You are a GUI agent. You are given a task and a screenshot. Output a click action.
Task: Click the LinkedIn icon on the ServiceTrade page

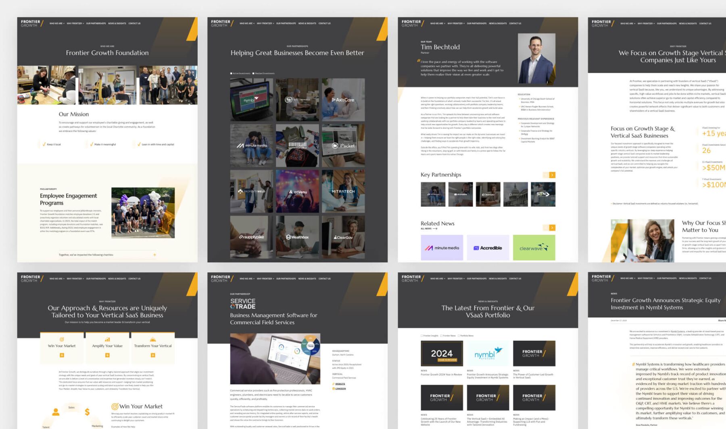click(x=334, y=389)
